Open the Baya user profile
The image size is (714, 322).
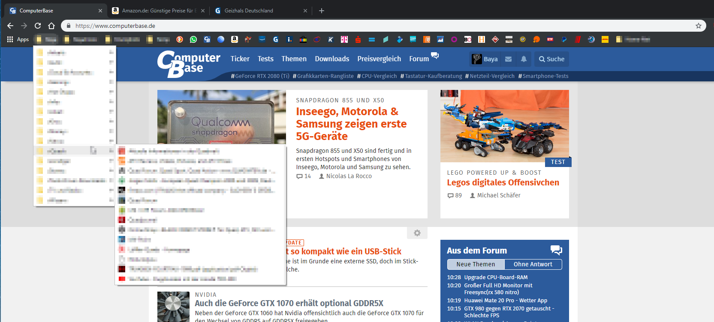[x=485, y=59]
